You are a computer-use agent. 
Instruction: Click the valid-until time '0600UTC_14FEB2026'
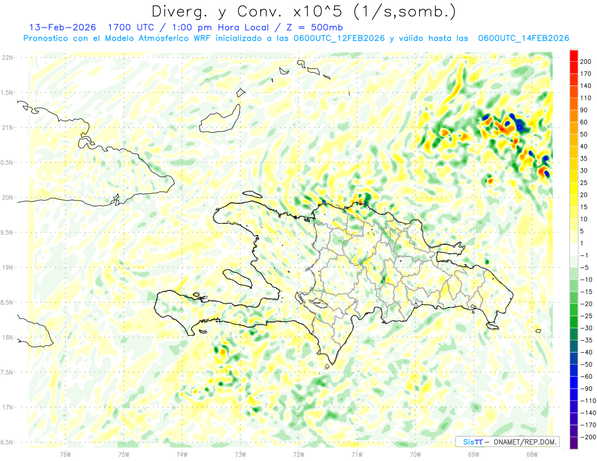click(523, 38)
